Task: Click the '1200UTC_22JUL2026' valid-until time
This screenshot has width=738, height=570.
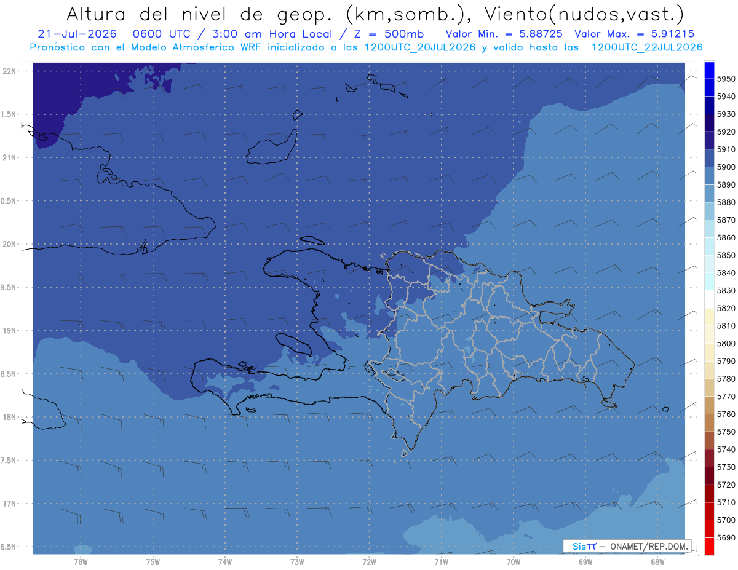Action: (x=647, y=47)
